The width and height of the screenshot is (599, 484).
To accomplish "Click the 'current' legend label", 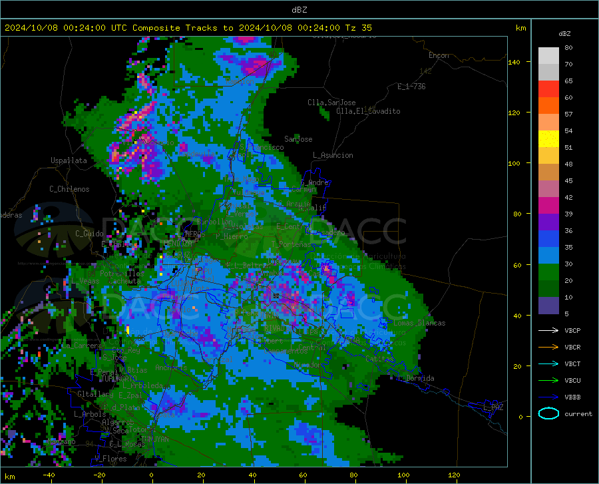I will [578, 413].
